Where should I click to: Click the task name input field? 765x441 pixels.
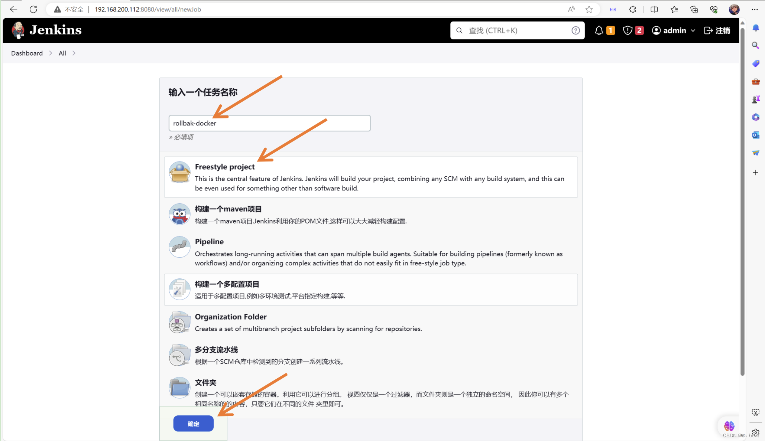[269, 123]
